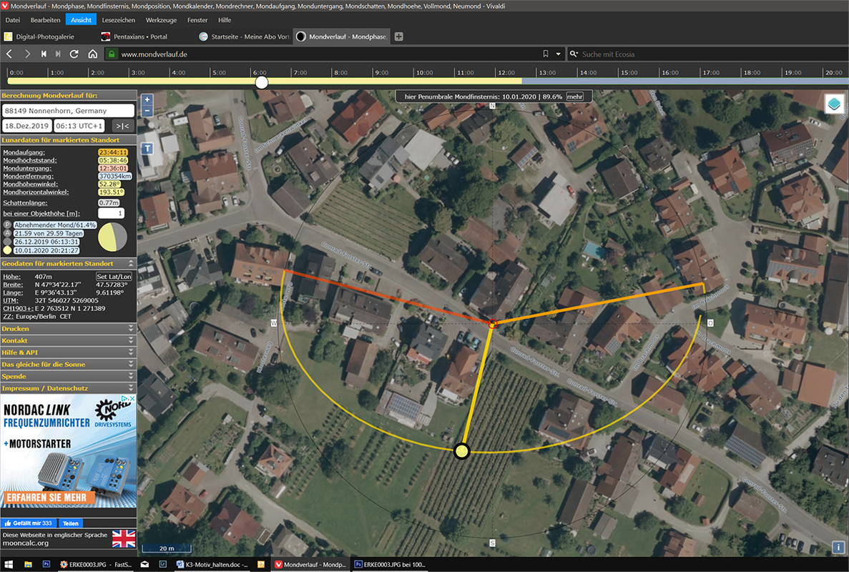Click the 12:00 mark on the timeline

pyautogui.click(x=506, y=72)
